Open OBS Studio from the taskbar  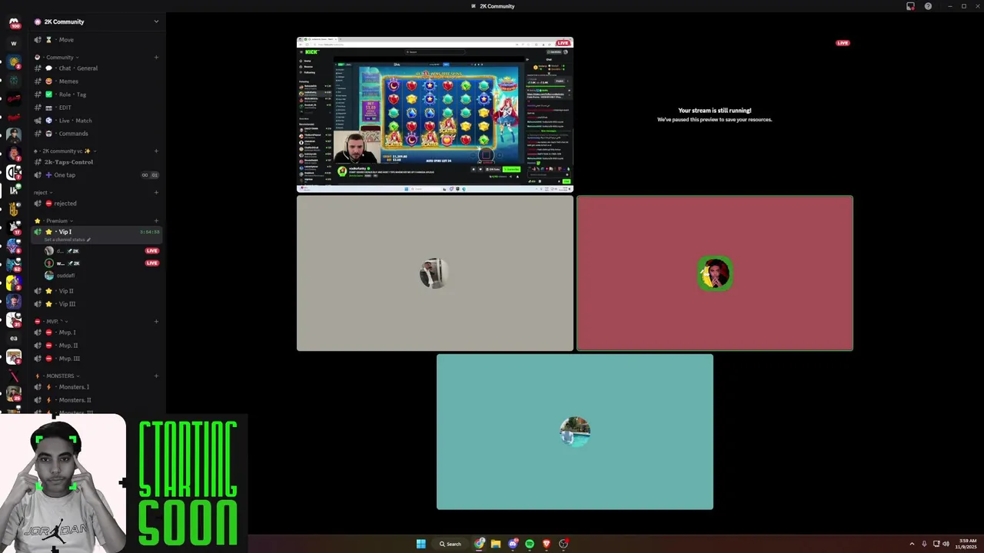point(563,544)
